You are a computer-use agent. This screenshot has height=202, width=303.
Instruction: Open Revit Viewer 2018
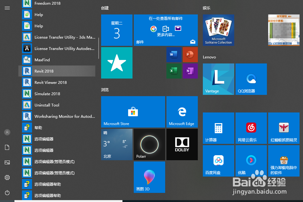click(59, 82)
